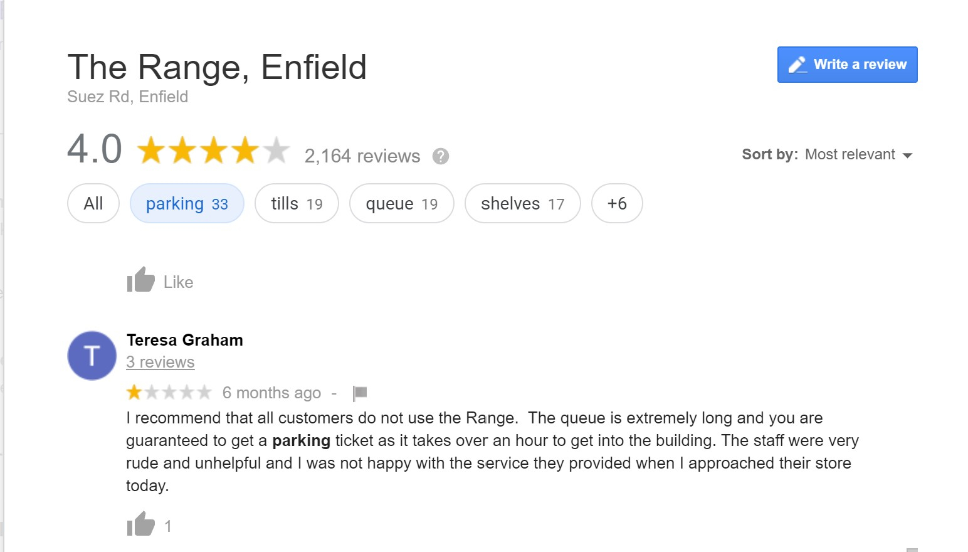The image size is (968, 552).
Task: Open the Sort by Most relevant dropdown
Action: 827,155
